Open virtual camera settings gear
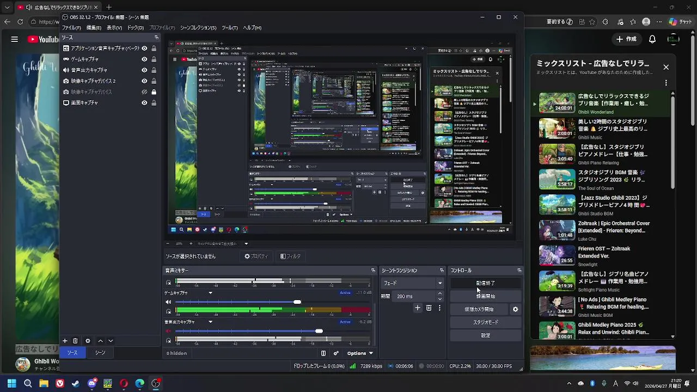The height and width of the screenshot is (392, 697). pos(515,309)
